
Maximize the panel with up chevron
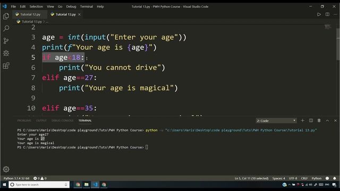click(x=327, y=120)
